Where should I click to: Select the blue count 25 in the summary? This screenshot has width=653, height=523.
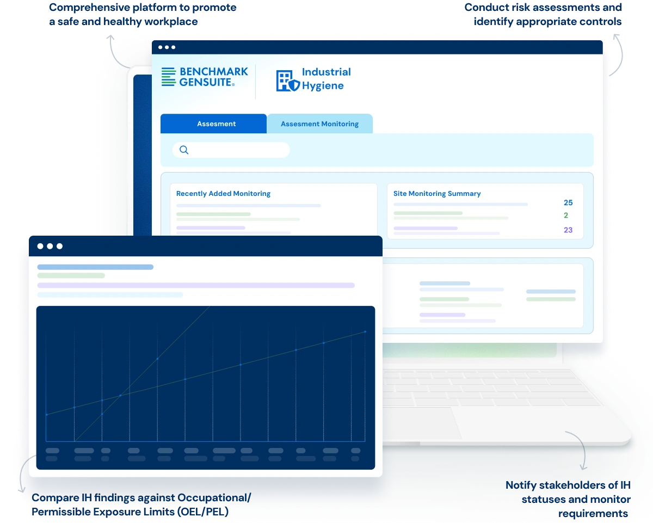coord(568,203)
